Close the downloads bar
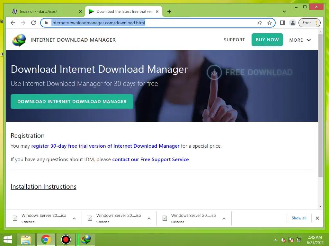 317,218
